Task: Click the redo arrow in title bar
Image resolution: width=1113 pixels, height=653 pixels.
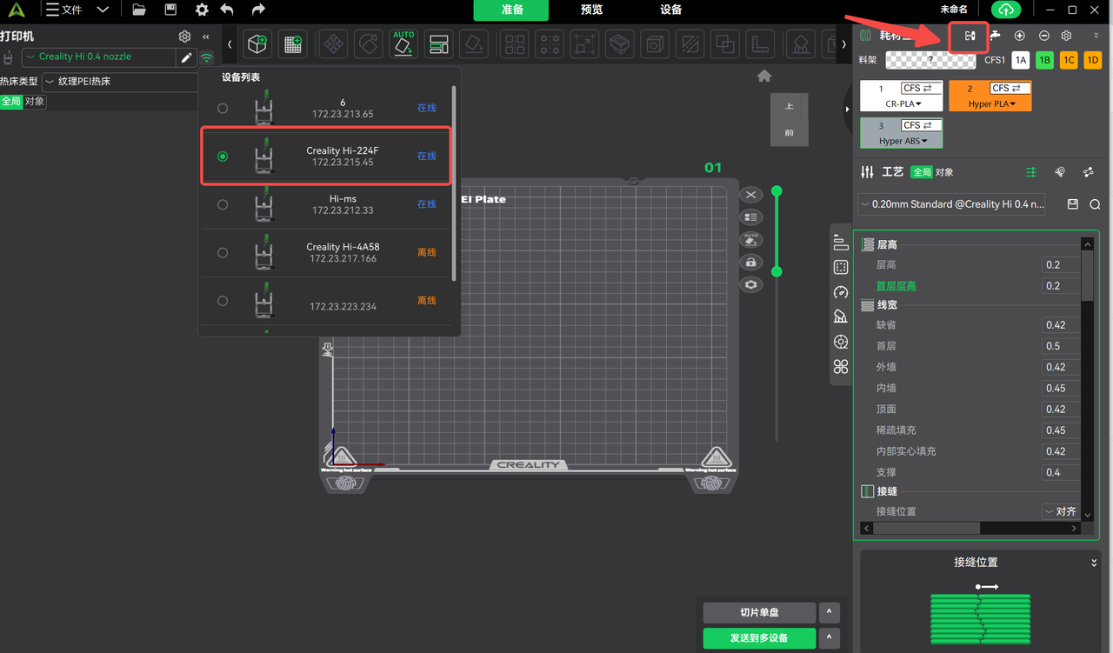Action: pos(258,10)
